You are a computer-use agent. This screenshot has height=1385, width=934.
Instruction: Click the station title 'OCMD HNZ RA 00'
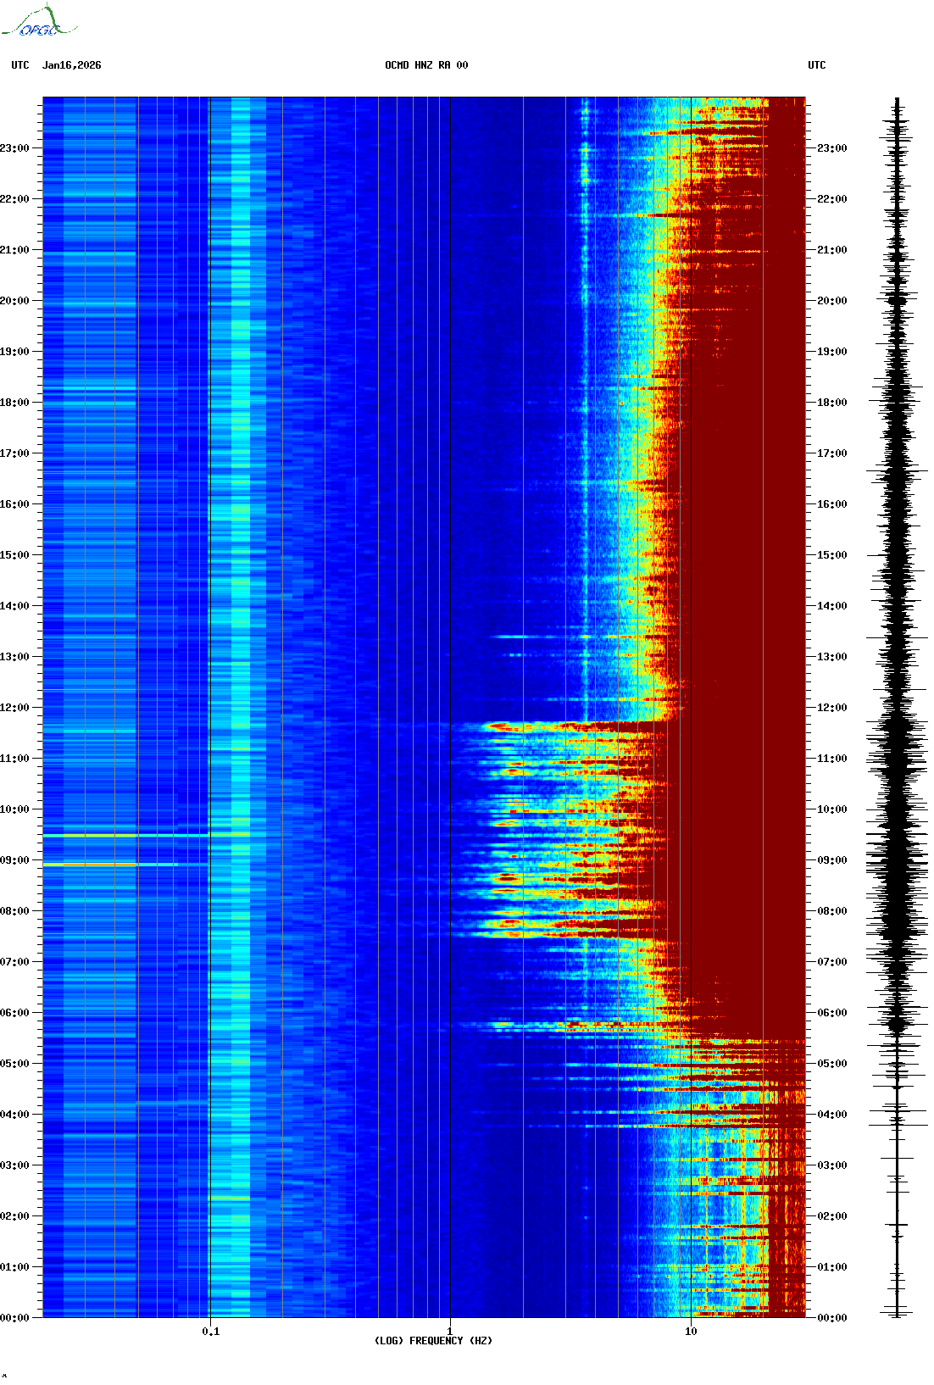tap(426, 65)
